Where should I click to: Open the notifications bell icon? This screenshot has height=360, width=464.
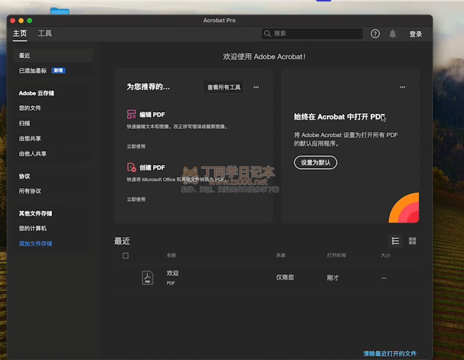[x=393, y=34]
